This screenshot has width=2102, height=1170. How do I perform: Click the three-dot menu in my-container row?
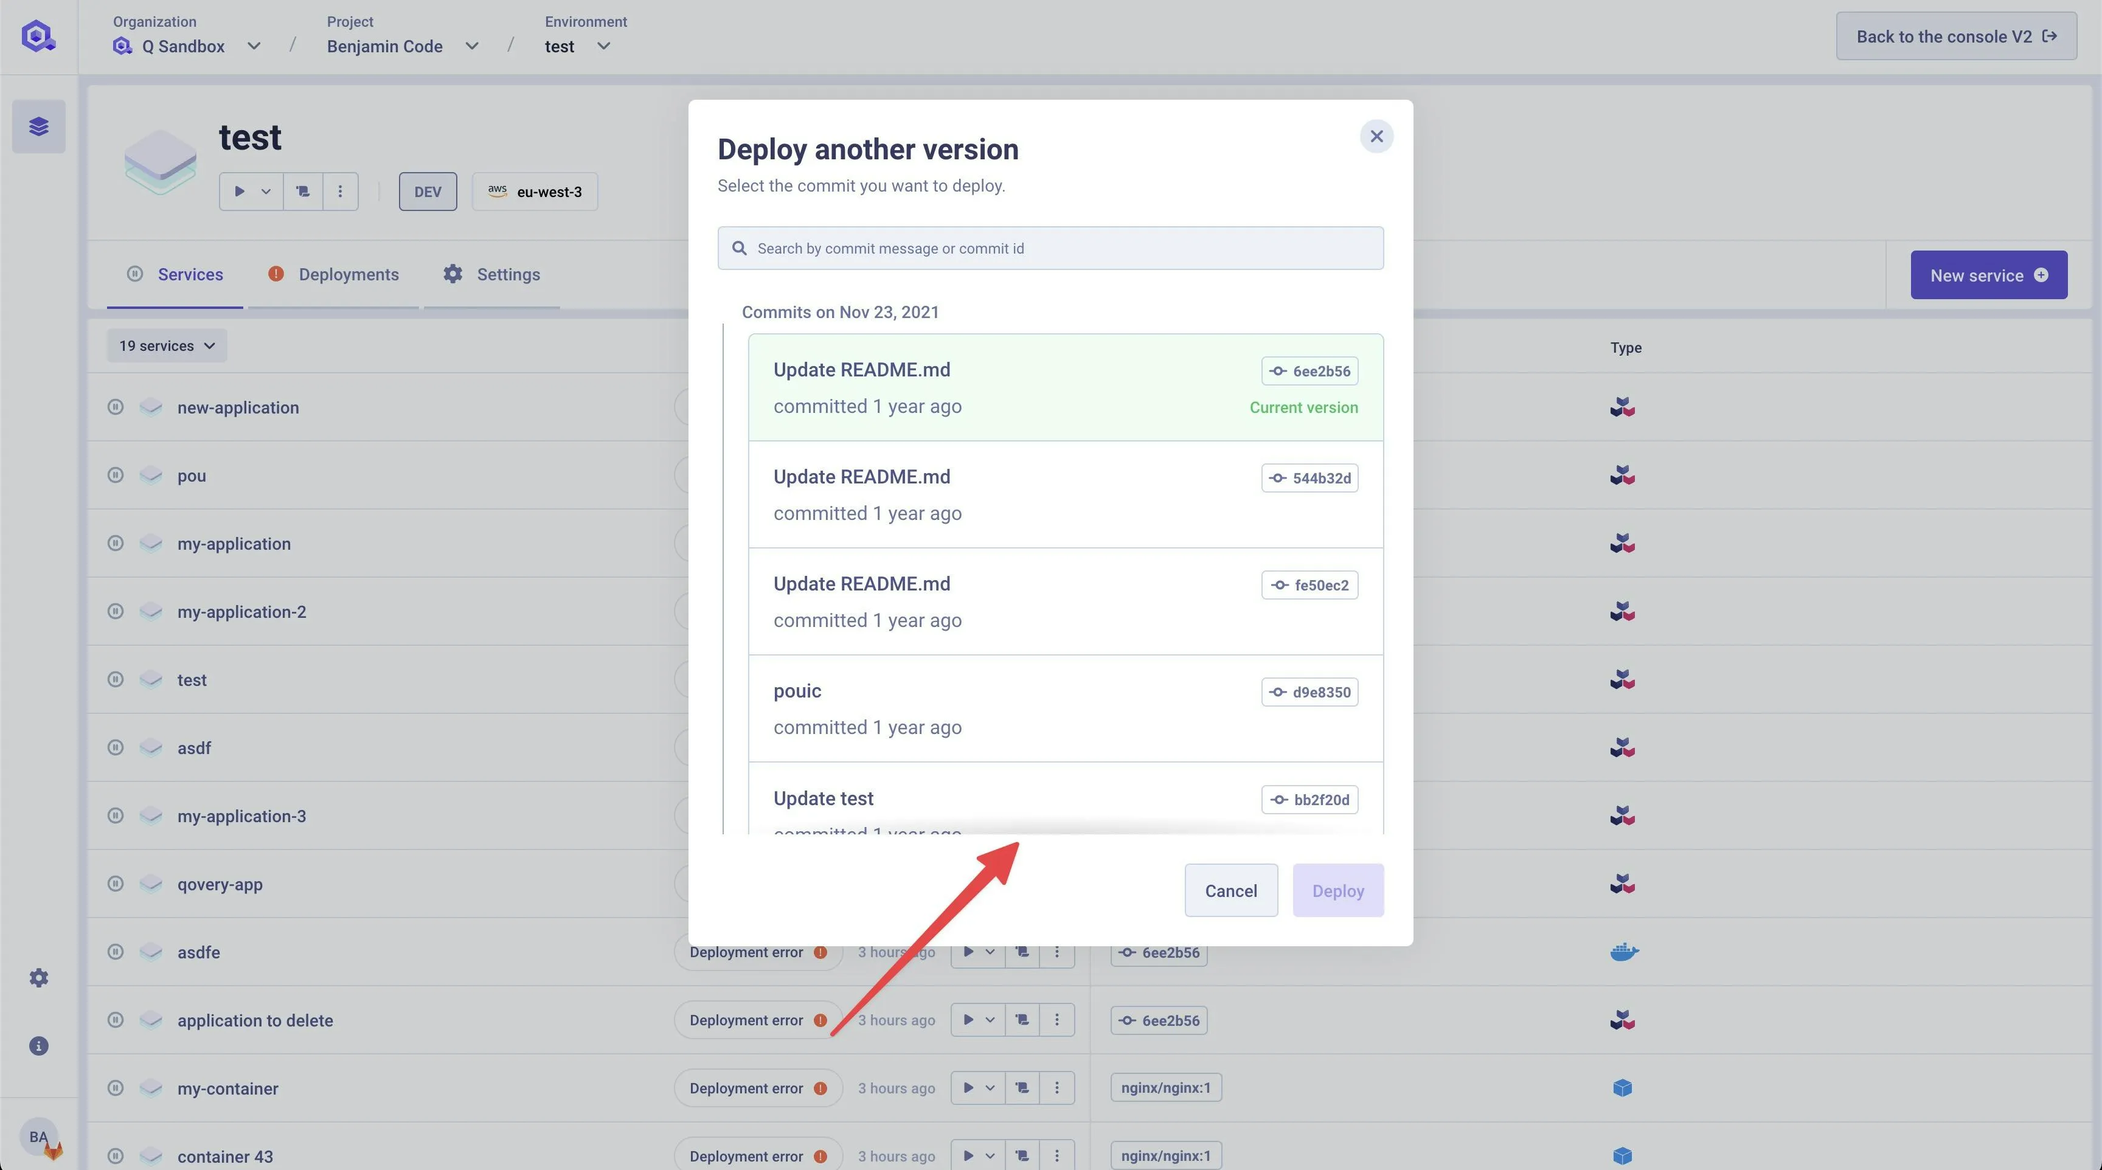point(1056,1087)
